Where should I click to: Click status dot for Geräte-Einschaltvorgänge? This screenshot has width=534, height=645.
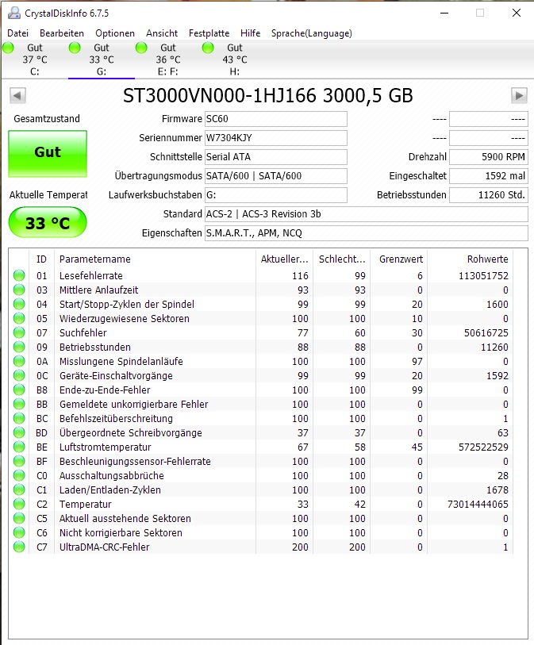[19, 375]
